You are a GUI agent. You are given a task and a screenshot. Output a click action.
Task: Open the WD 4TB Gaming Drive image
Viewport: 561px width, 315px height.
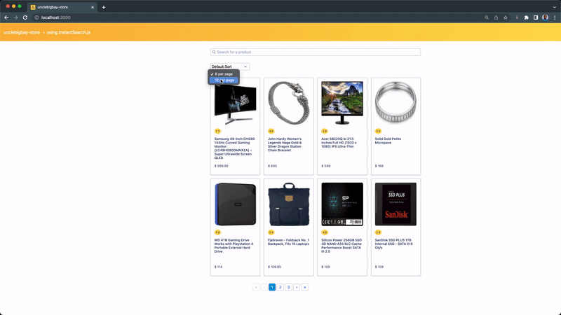(235, 204)
